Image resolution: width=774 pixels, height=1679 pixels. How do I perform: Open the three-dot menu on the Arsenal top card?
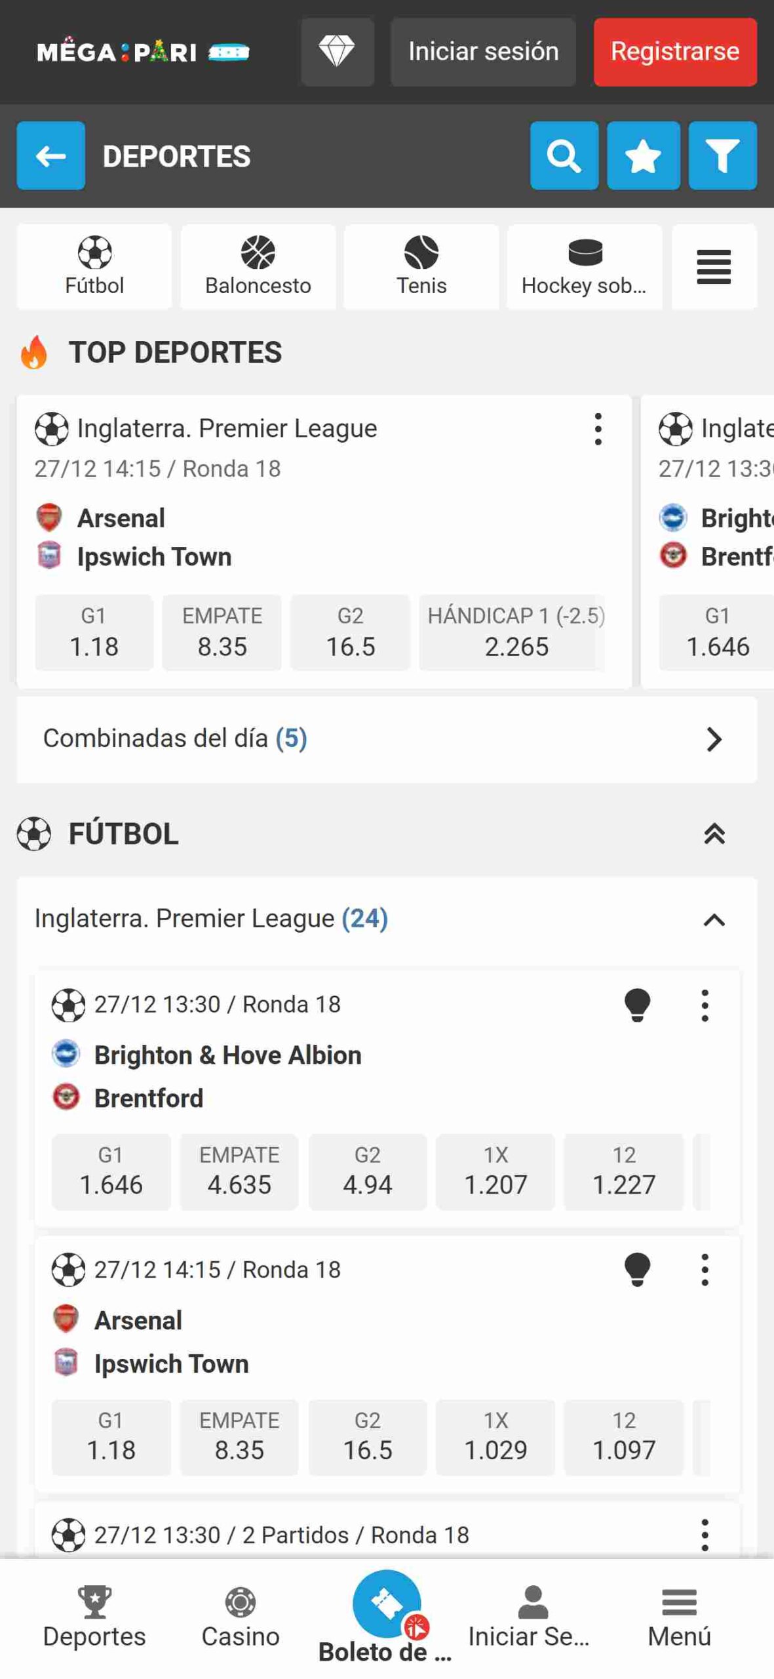click(x=598, y=429)
